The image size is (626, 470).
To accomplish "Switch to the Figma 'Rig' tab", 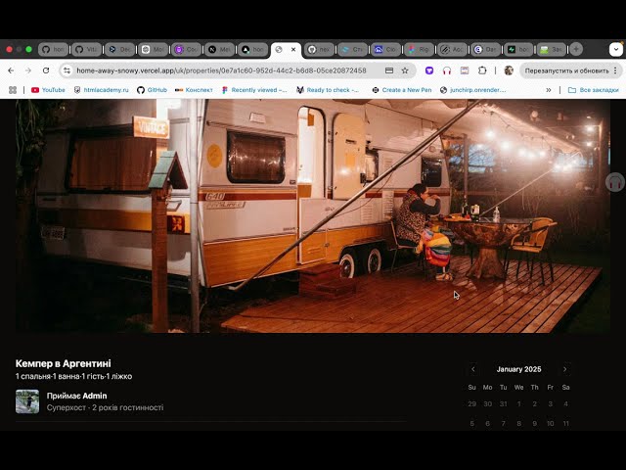I will (x=419, y=50).
